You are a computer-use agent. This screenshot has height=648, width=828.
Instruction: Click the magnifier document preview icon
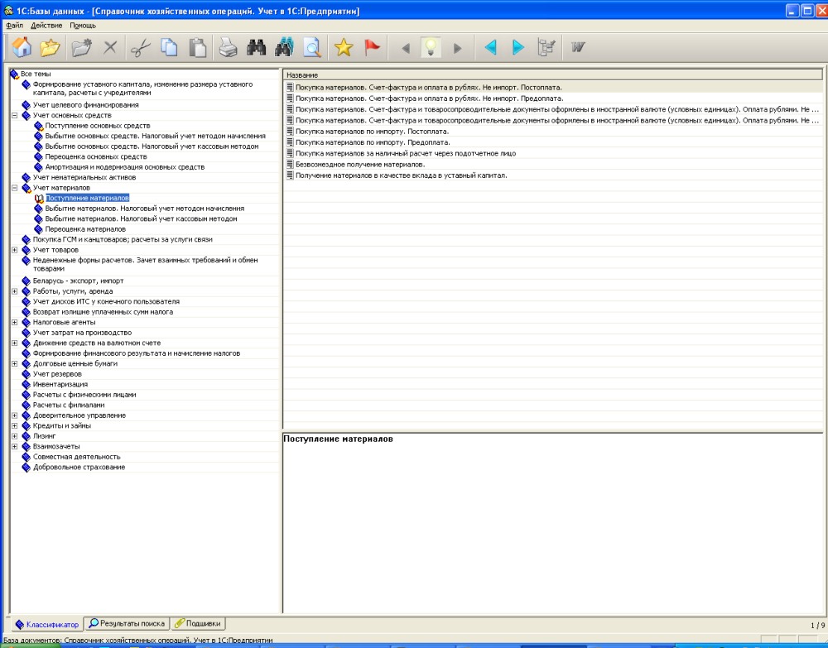311,48
